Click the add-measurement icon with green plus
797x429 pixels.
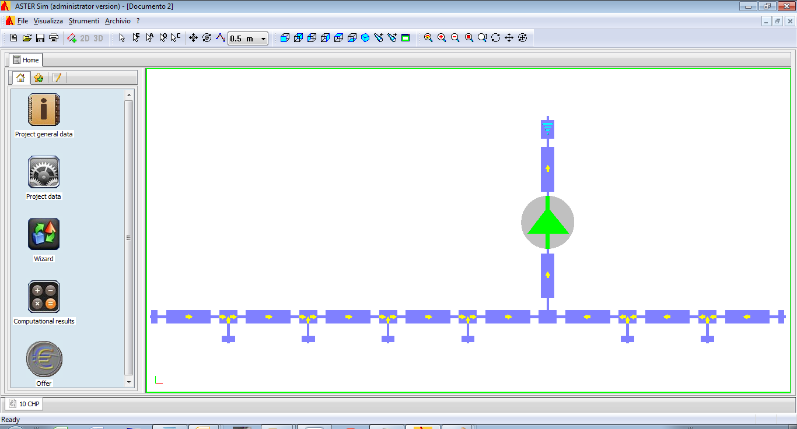point(72,38)
